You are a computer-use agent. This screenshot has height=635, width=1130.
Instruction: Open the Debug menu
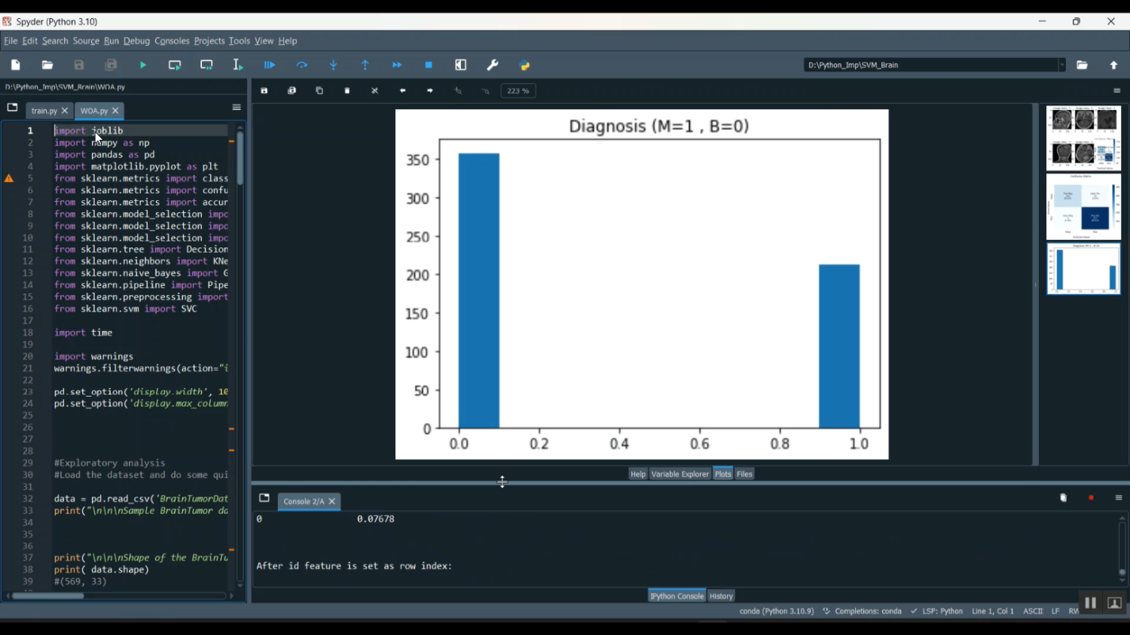tap(136, 41)
